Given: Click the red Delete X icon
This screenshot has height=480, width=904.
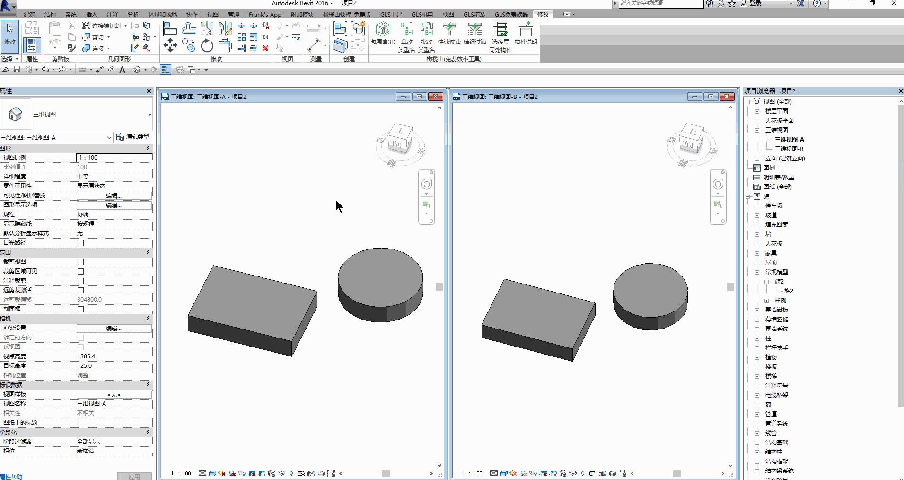Looking at the screenshot, I should coord(265,48).
